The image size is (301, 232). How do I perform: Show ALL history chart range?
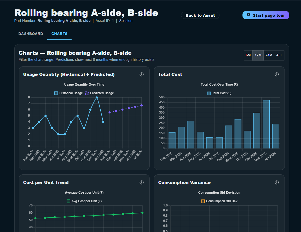(x=279, y=55)
